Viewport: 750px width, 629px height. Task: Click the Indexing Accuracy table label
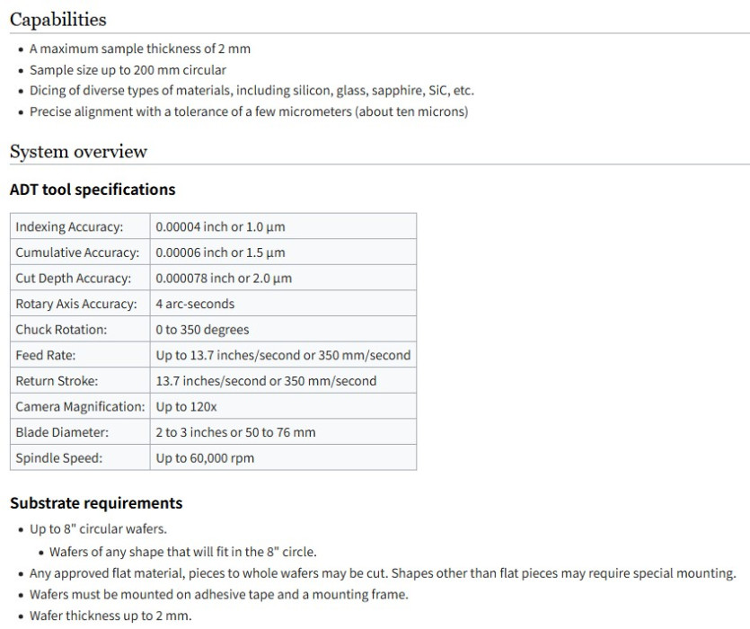[x=69, y=226]
